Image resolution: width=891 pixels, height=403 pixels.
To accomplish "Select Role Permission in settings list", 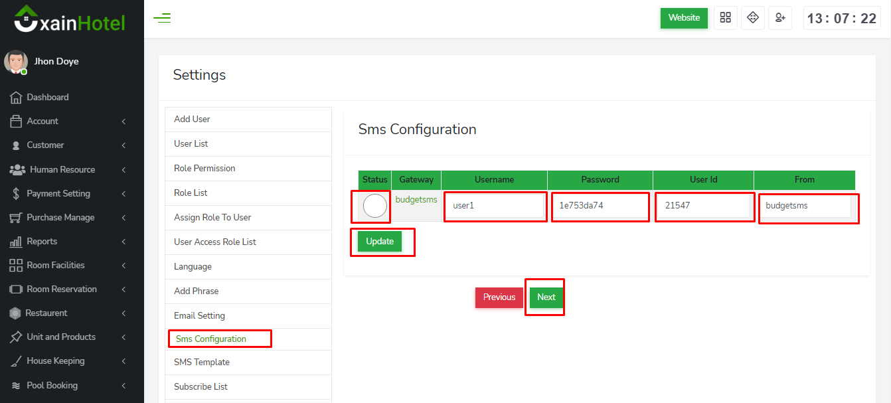I will coord(204,169).
